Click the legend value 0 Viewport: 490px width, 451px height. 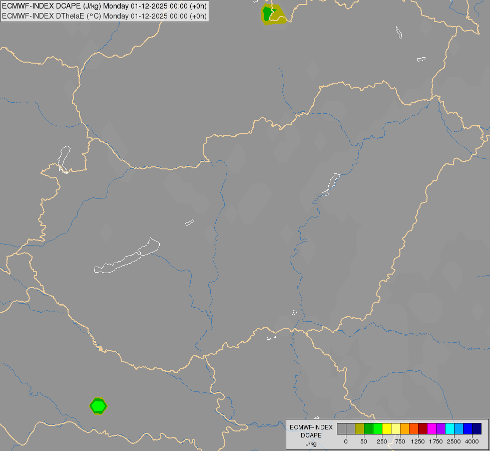[x=346, y=441]
